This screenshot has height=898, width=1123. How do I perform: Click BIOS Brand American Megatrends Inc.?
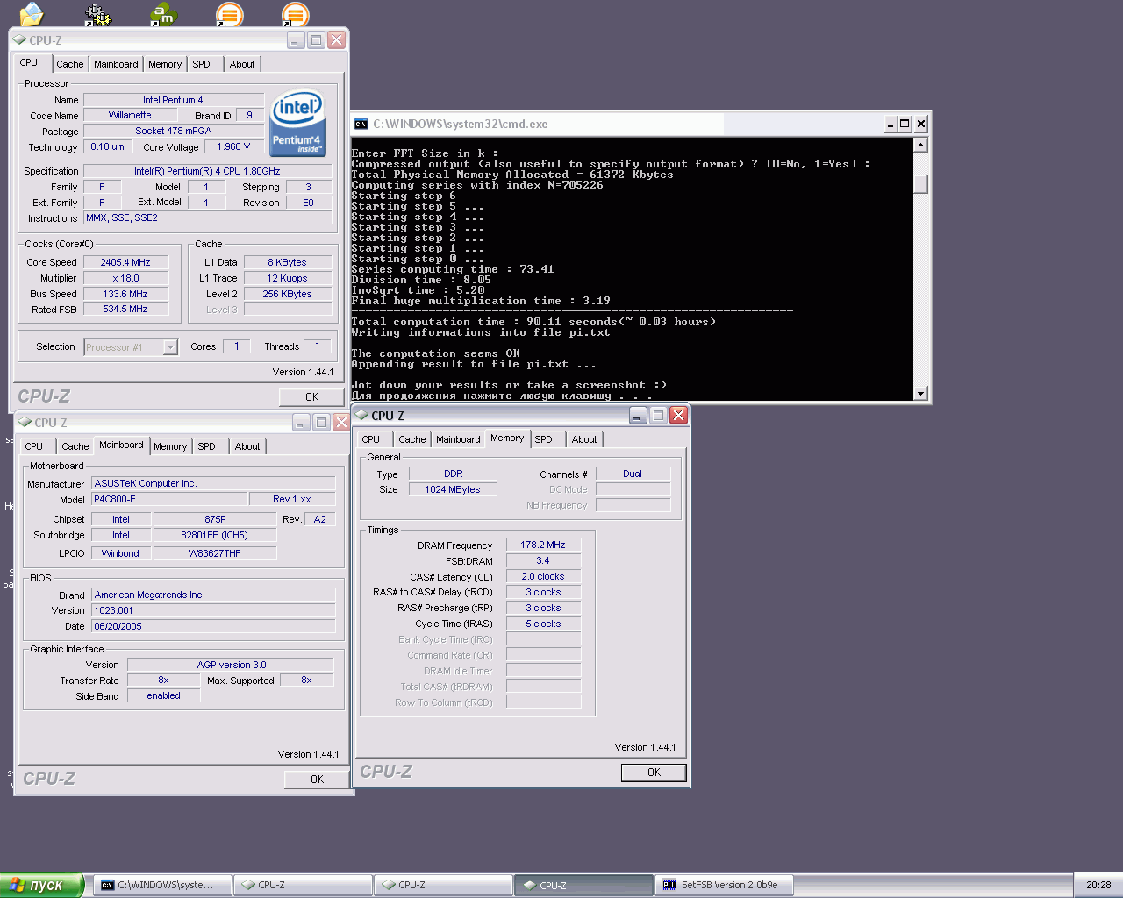213,595
